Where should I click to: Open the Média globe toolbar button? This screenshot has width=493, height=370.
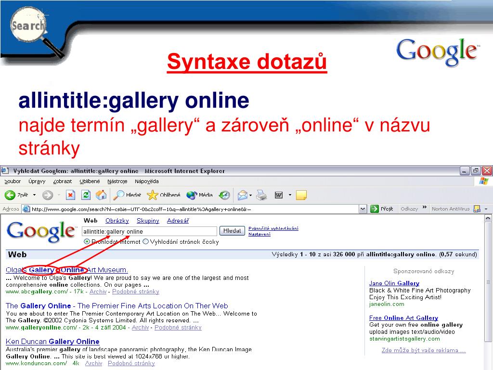pyautogui.click(x=199, y=195)
